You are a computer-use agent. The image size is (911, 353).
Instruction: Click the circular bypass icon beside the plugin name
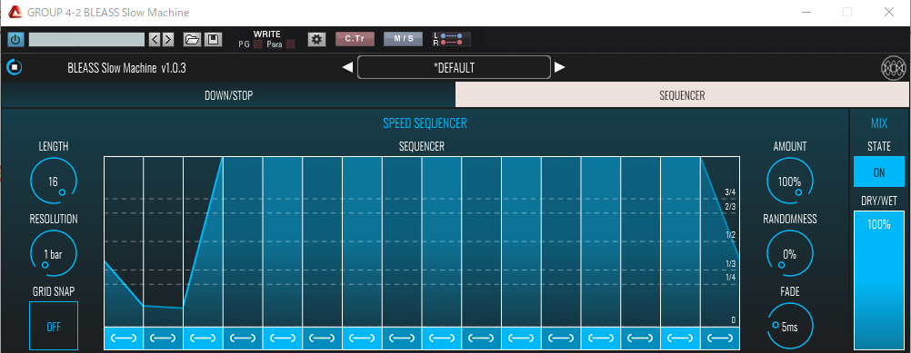tap(15, 67)
